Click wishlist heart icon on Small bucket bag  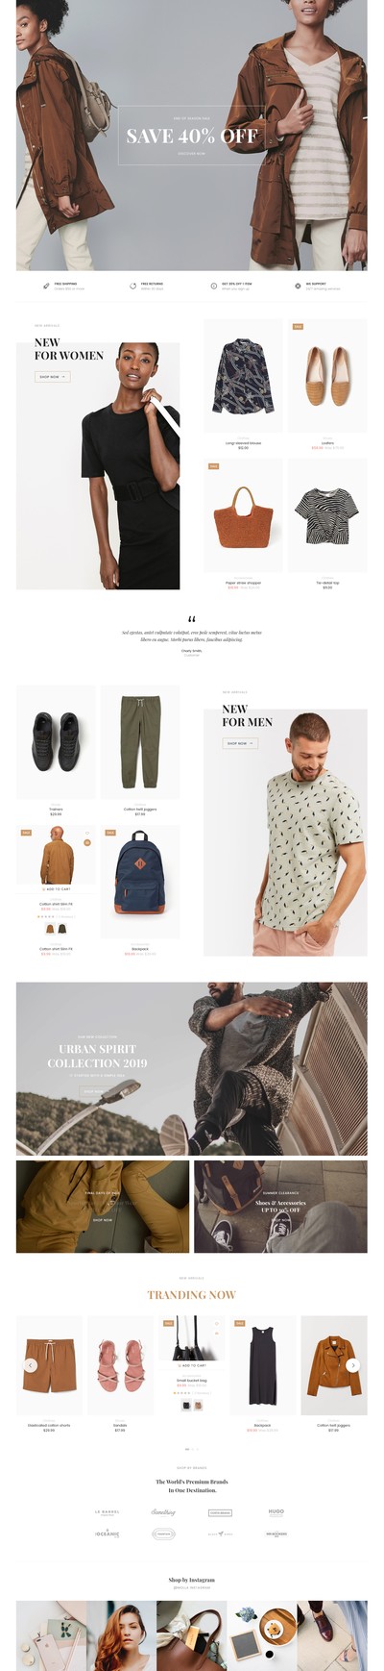(218, 1323)
